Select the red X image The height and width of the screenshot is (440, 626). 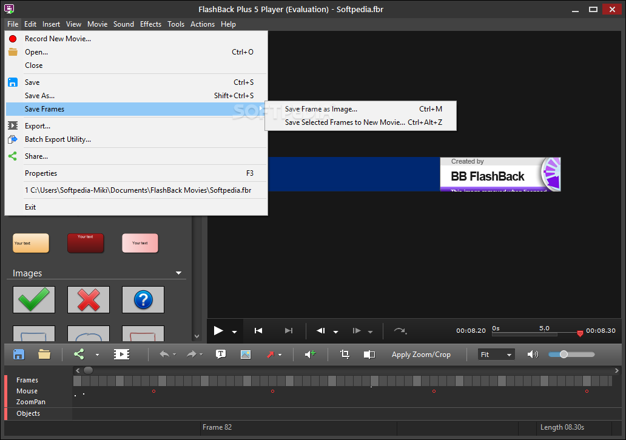point(88,299)
